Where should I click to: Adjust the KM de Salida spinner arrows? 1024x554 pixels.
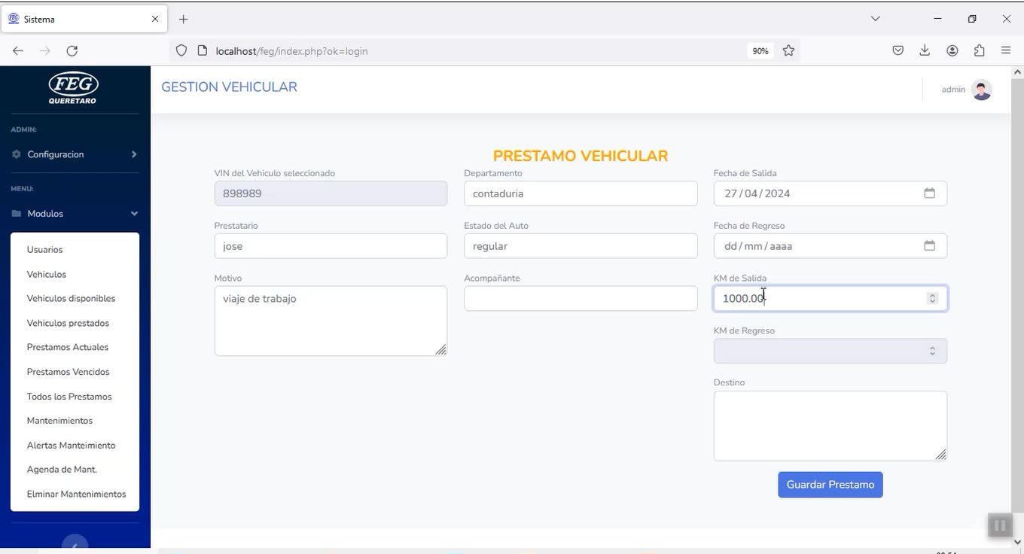click(x=932, y=299)
